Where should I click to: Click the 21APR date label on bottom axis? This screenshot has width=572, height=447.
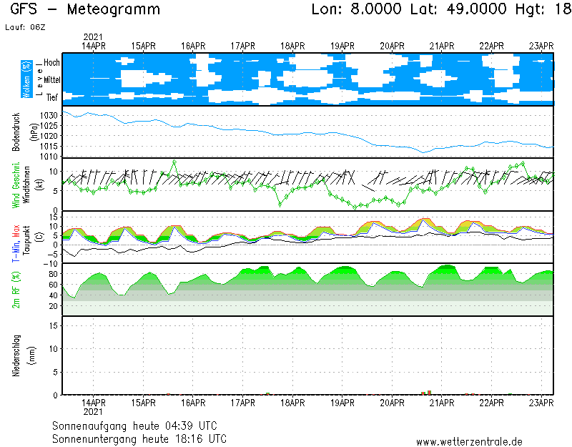click(x=442, y=403)
